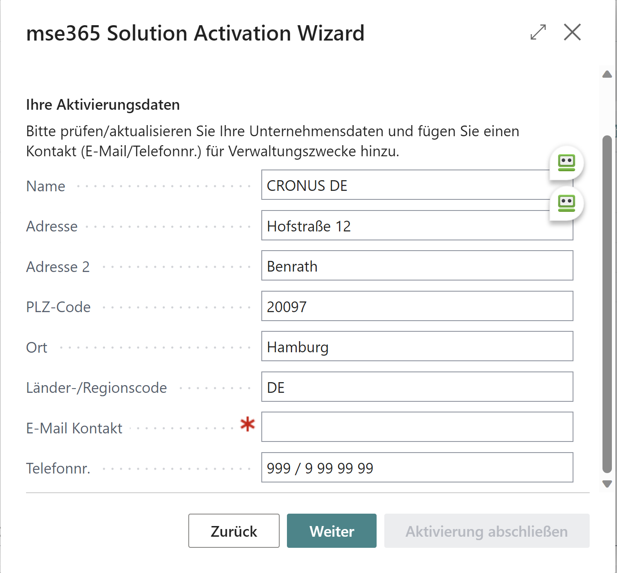
Task: Click the empty E-Mail Kontakt field
Action: pyautogui.click(x=417, y=427)
